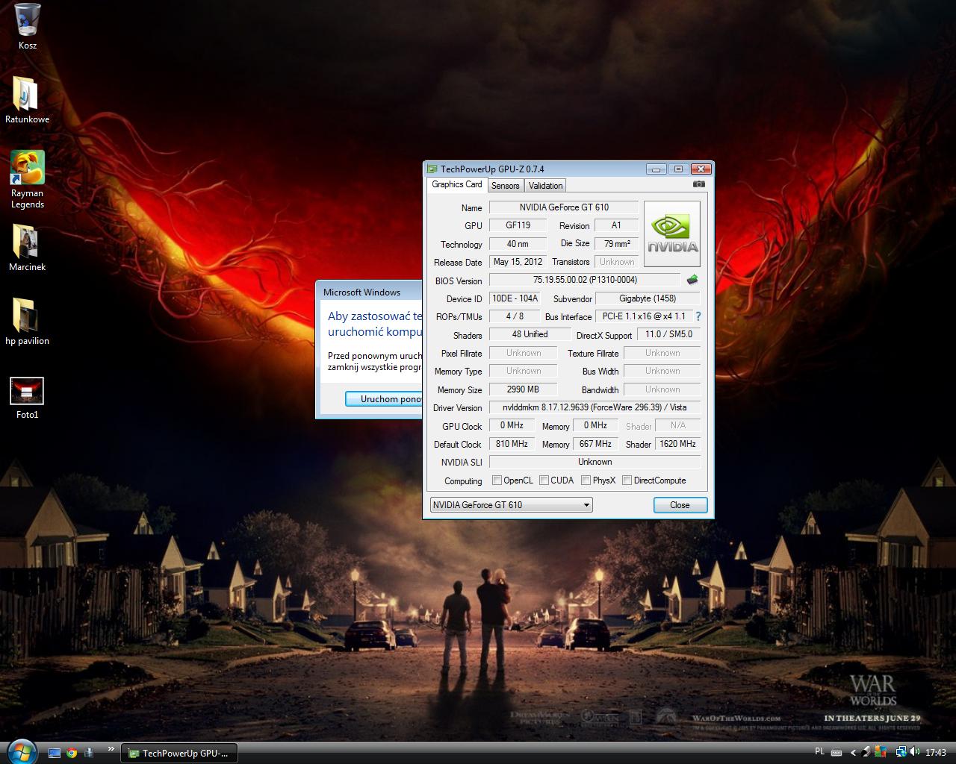Show hidden tray icons arrow
The height and width of the screenshot is (764, 956).
(853, 753)
